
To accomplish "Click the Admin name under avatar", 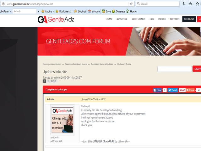I will coord(56,137).
